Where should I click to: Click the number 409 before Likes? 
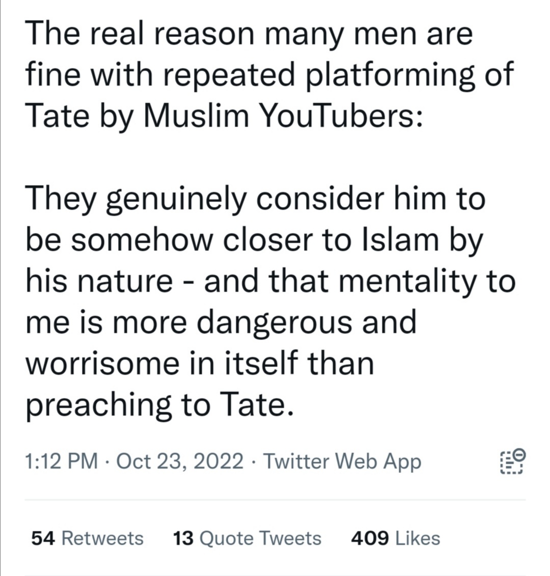pyautogui.click(x=370, y=538)
